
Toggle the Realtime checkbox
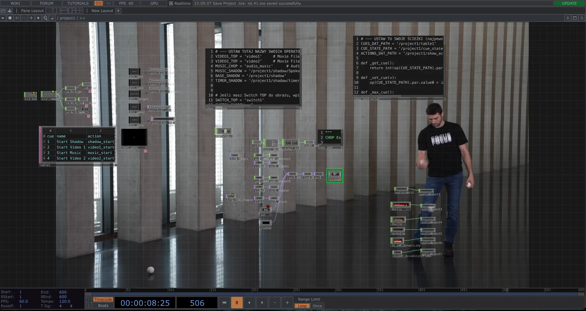171,3
